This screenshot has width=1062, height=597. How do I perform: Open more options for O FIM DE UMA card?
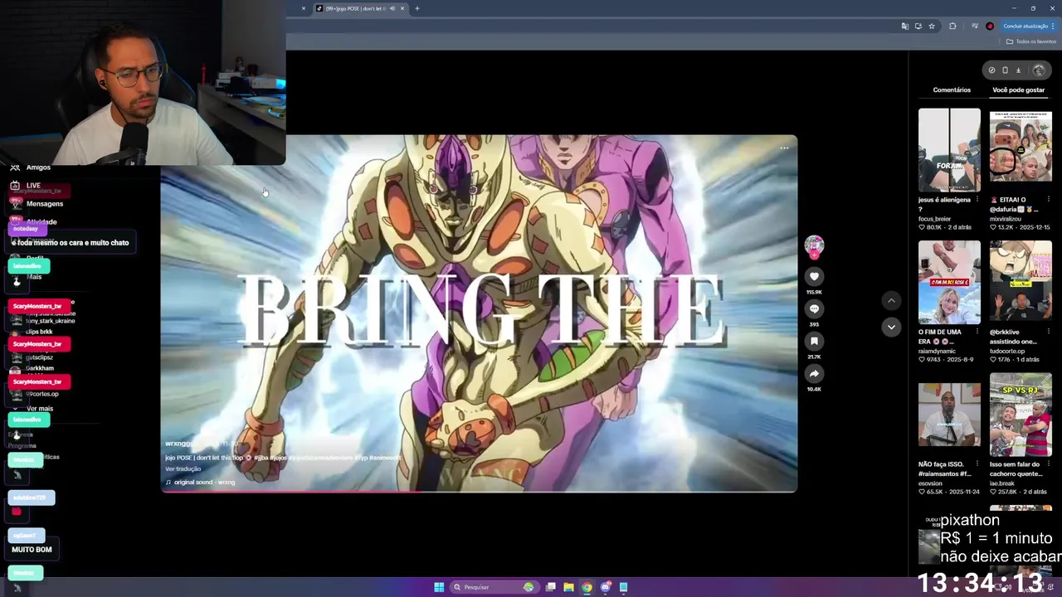coord(977,332)
